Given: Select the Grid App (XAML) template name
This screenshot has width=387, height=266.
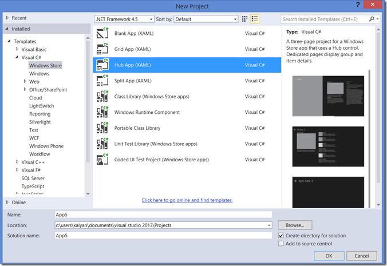Looking at the screenshot, I should 133,49.
